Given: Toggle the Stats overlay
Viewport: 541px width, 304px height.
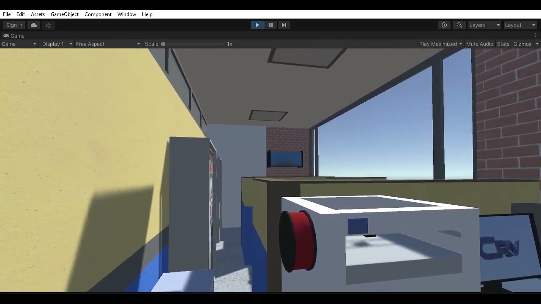Looking at the screenshot, I should 503,44.
